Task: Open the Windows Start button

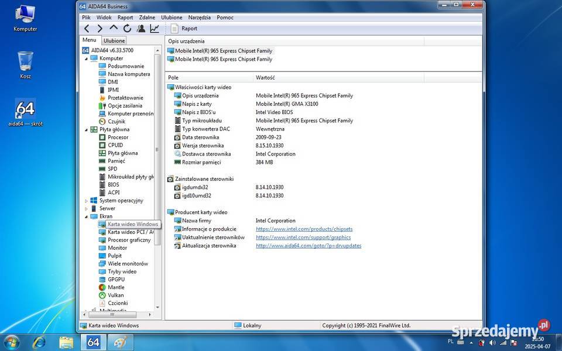Action: (11, 342)
